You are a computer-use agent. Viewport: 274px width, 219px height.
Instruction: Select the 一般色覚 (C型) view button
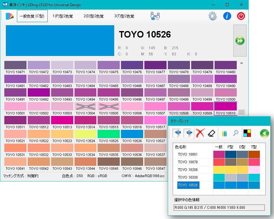pyautogui.click(x=32, y=16)
